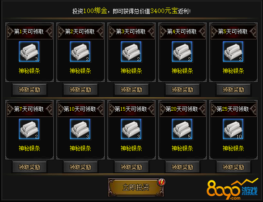Screen dimensions: 263x202
Task: Claim reward under Day 3 panel
Action: [131, 90]
